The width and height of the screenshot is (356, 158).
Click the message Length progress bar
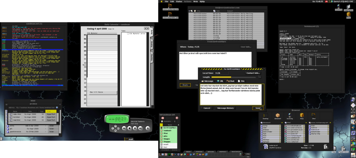coord(234,77)
